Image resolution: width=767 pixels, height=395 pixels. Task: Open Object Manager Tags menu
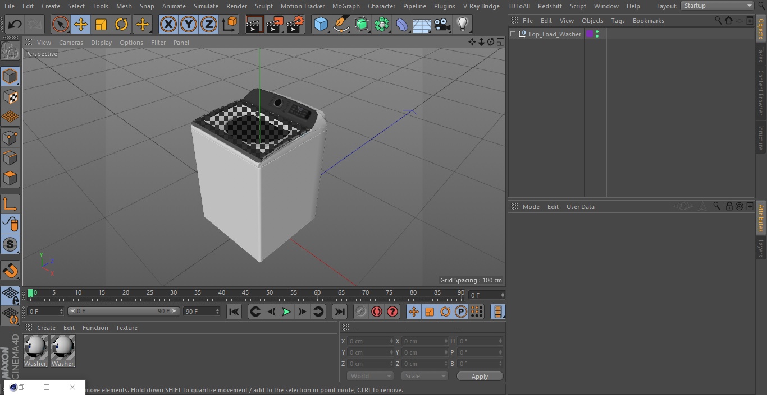(x=618, y=21)
